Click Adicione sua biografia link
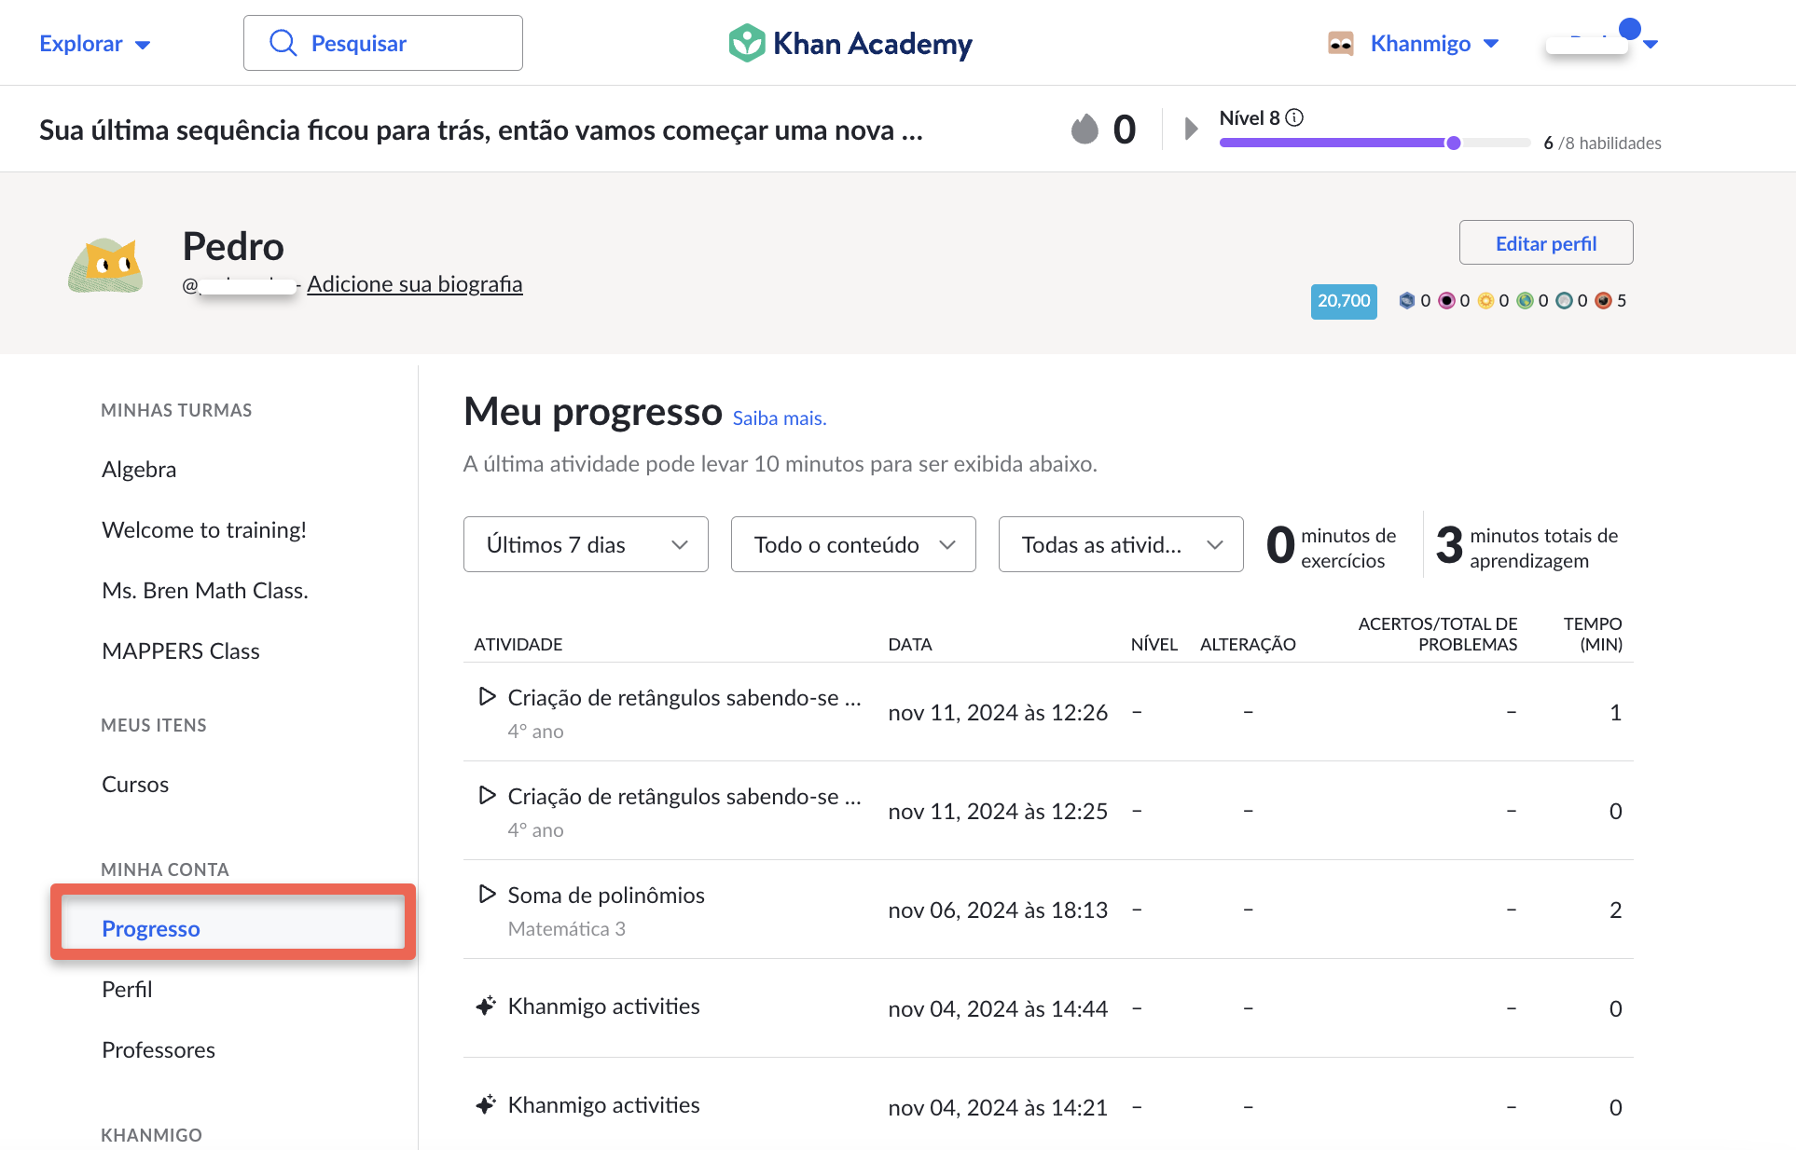Screen dimensions: 1796x1150 [x=415, y=284]
